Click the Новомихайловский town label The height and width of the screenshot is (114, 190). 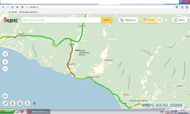(x=139, y=101)
